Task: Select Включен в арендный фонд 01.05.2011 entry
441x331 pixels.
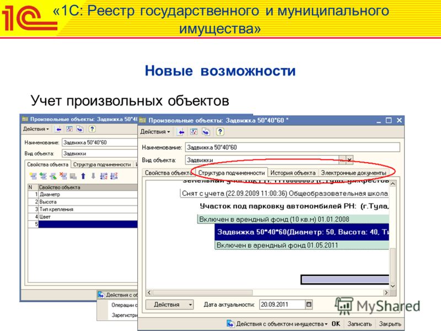Action: [x=302, y=245]
